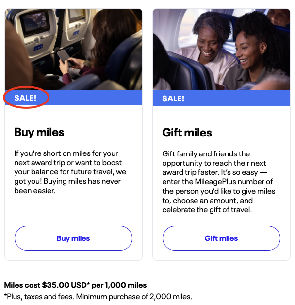
Task: Click the taxes and fees footnote text
Action: coord(98,297)
